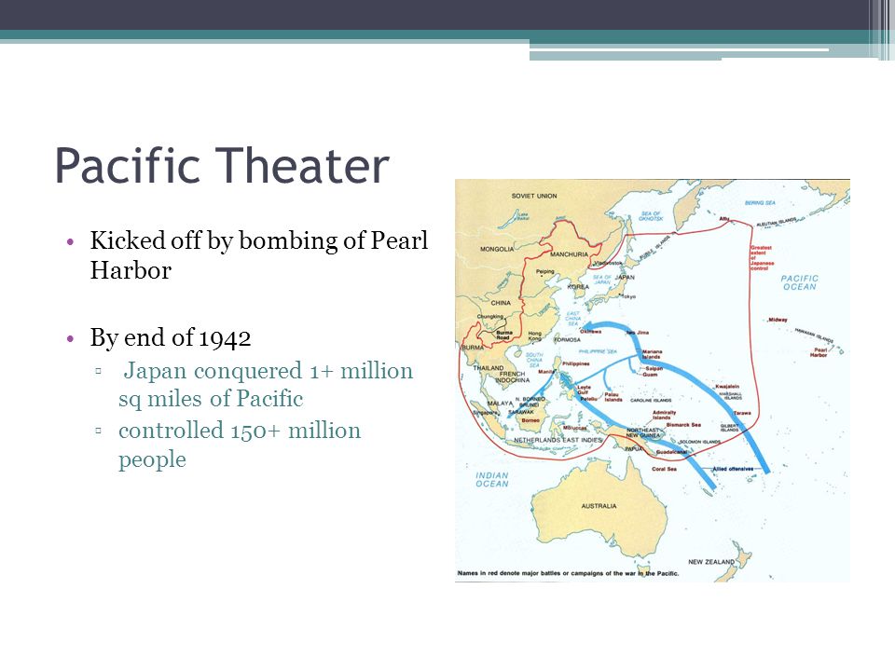The image size is (895, 671).
Task: Click 'AUSTRALIA' label on map
Action: click(599, 506)
